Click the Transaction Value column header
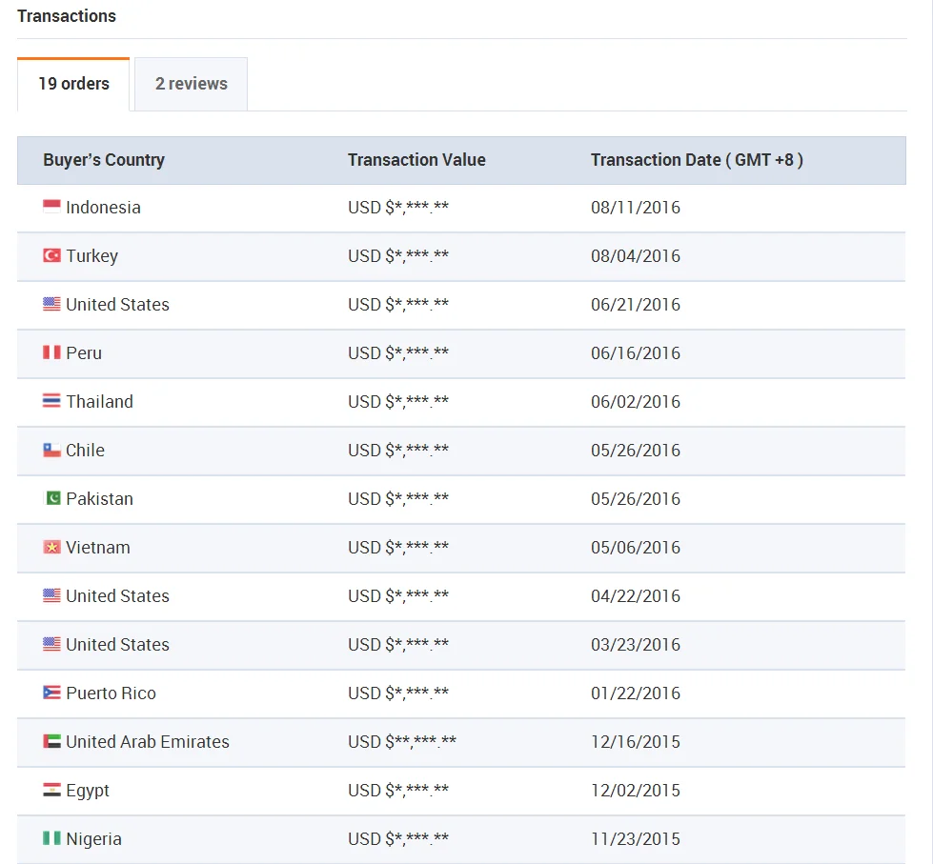Screen dimensions: 933x864 pyautogui.click(x=416, y=160)
